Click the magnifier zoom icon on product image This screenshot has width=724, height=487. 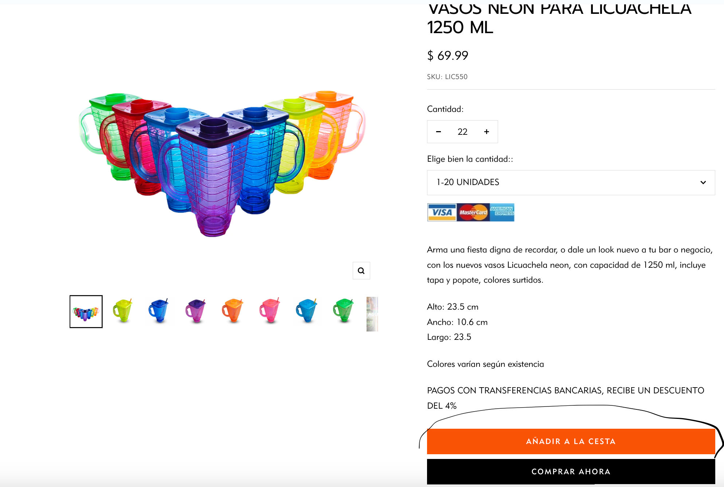361,271
